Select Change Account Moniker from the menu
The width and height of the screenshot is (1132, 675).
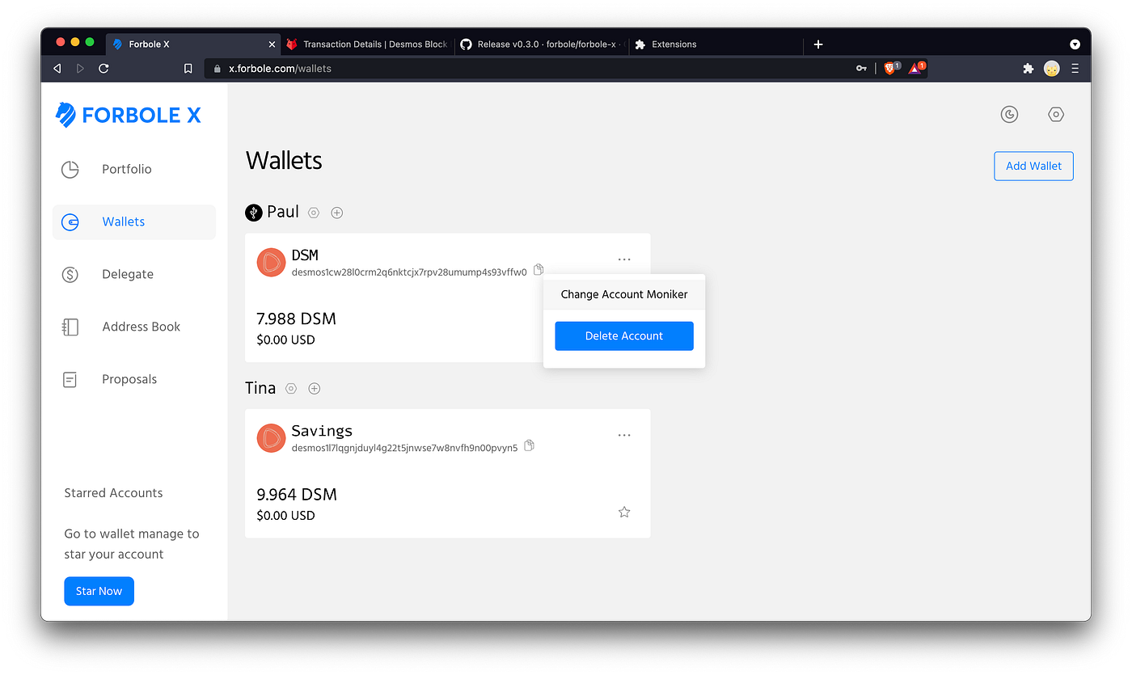(x=623, y=293)
